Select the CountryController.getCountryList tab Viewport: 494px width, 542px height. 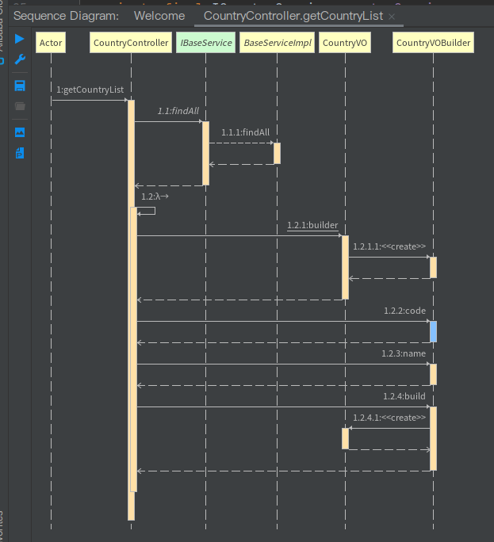click(x=293, y=16)
